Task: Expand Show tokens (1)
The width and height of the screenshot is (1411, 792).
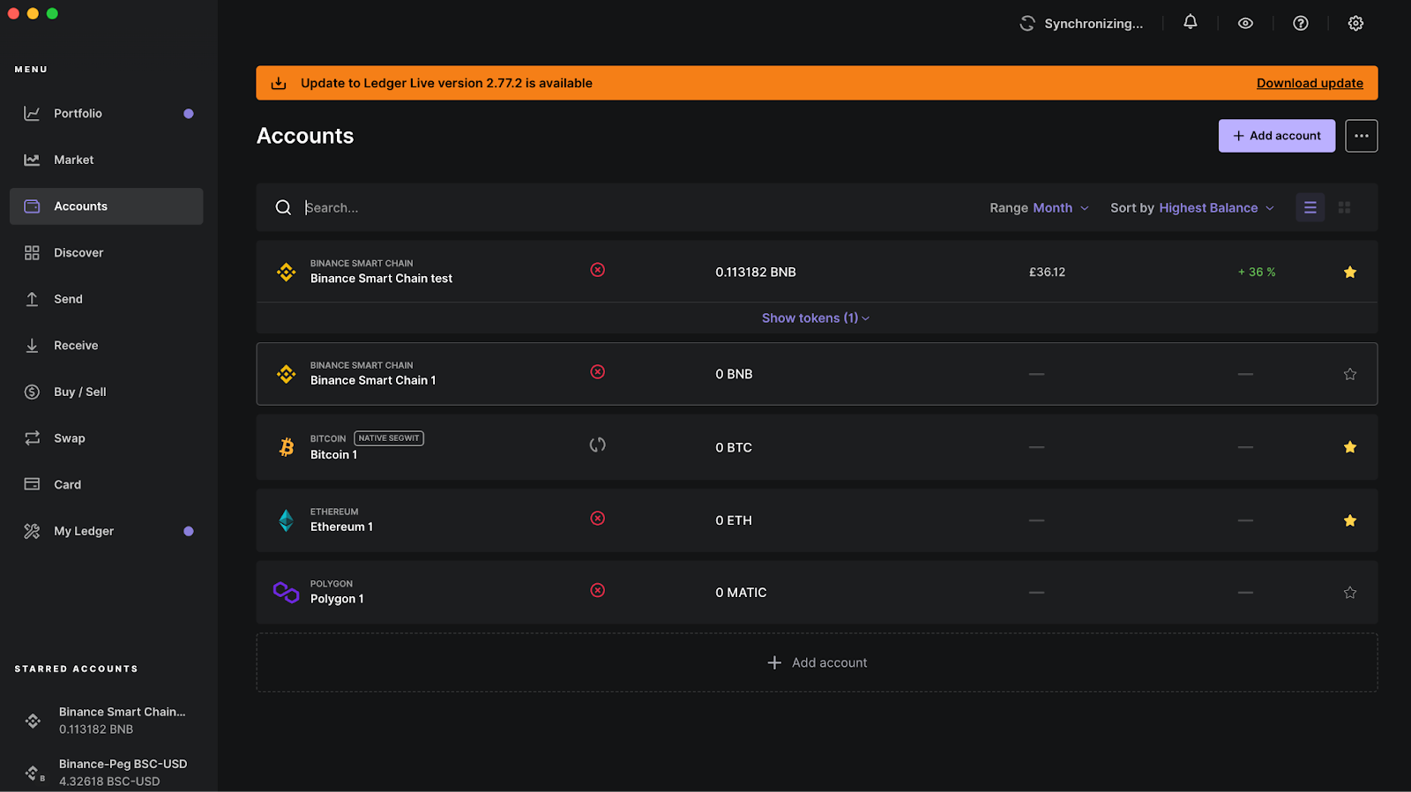Action: coord(816,318)
